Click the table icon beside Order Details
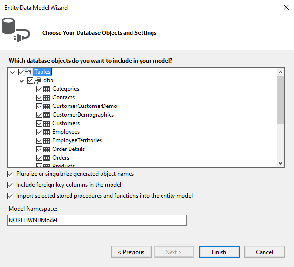Screen dimensions: 294x267 pos(47,149)
